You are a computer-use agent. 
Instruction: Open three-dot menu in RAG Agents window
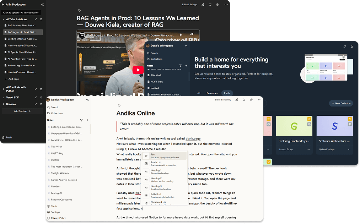[226, 5]
